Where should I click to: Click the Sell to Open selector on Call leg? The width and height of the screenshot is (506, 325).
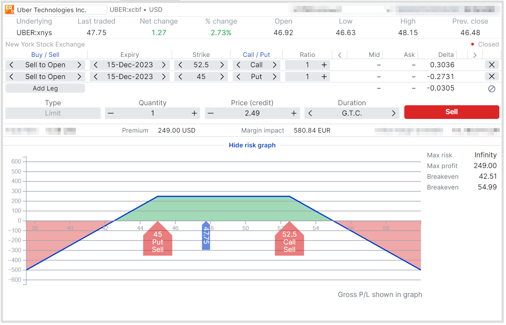[x=45, y=65]
